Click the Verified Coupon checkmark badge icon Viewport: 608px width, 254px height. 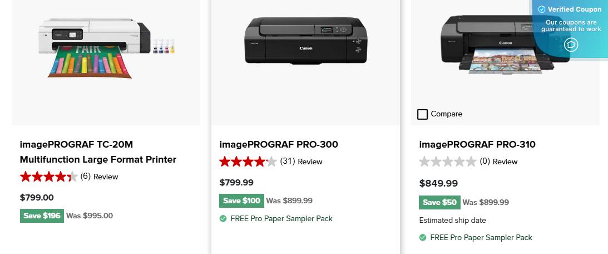542,9
